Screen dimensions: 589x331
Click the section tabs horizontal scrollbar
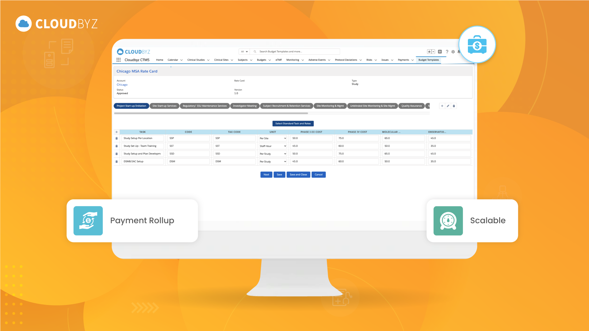[211, 113]
